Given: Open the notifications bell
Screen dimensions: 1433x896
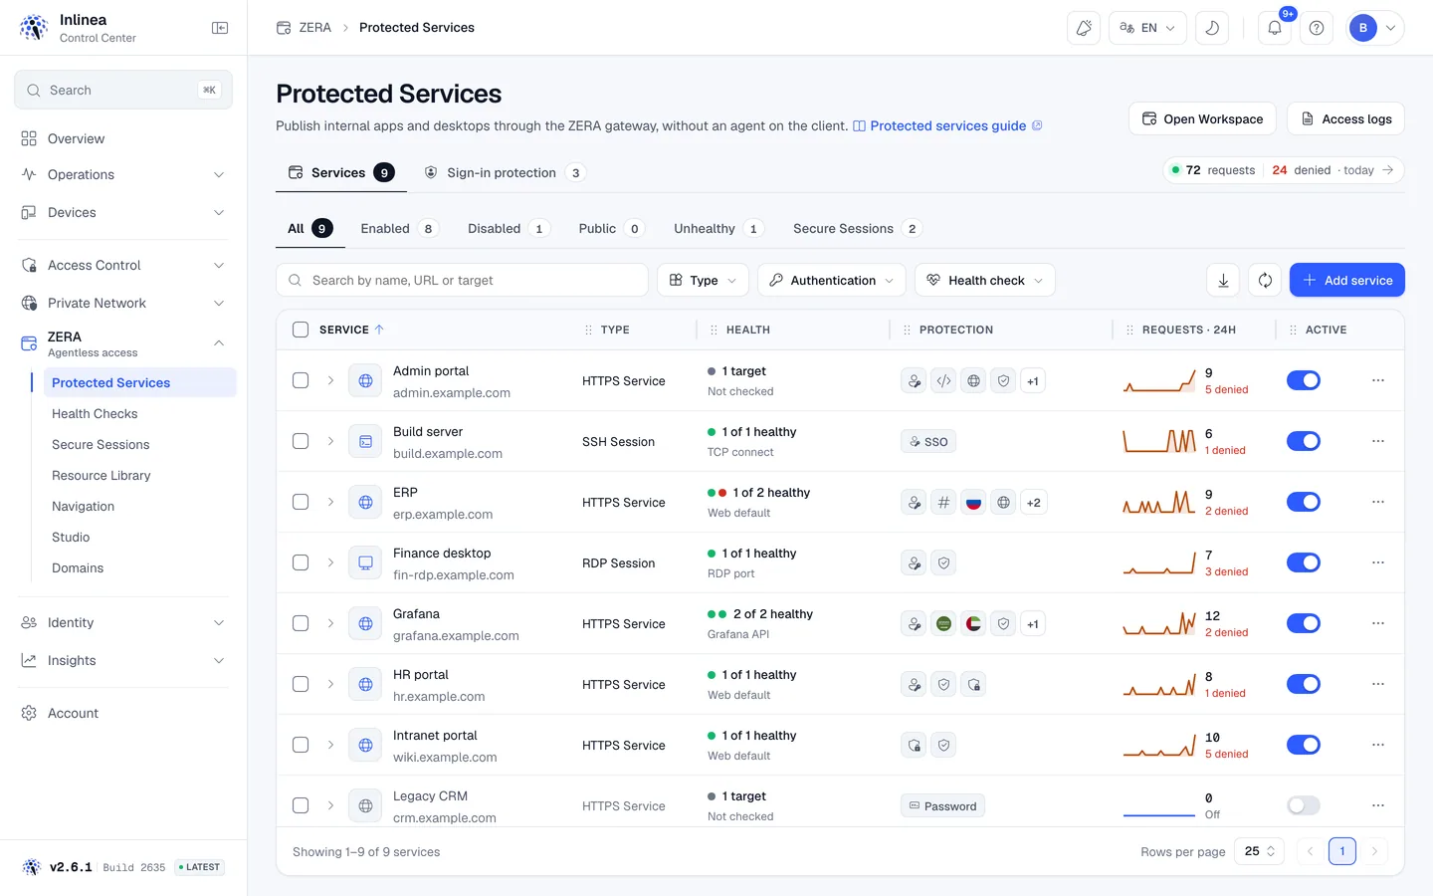Looking at the screenshot, I should point(1274,28).
